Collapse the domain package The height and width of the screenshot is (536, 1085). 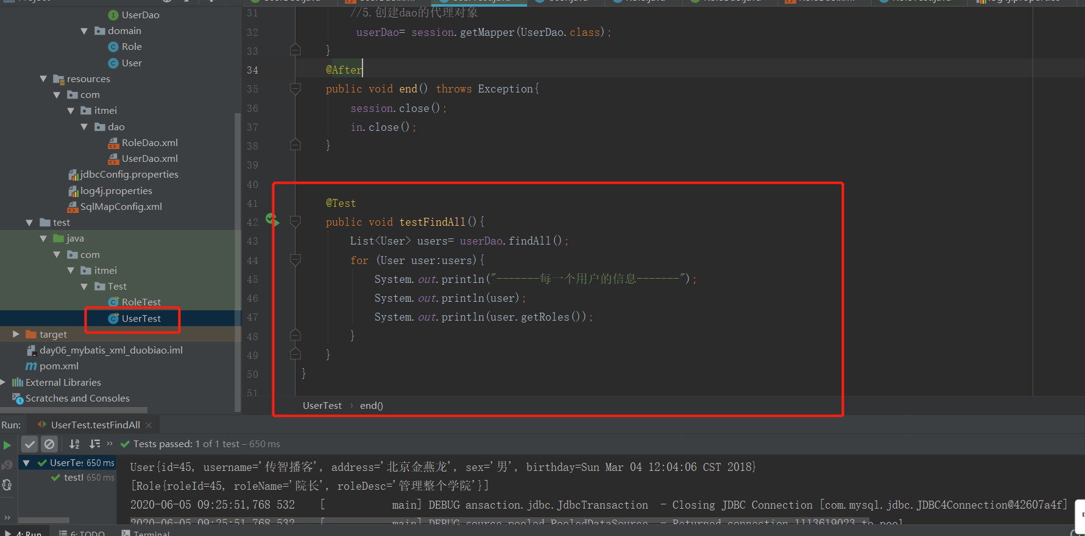point(84,31)
